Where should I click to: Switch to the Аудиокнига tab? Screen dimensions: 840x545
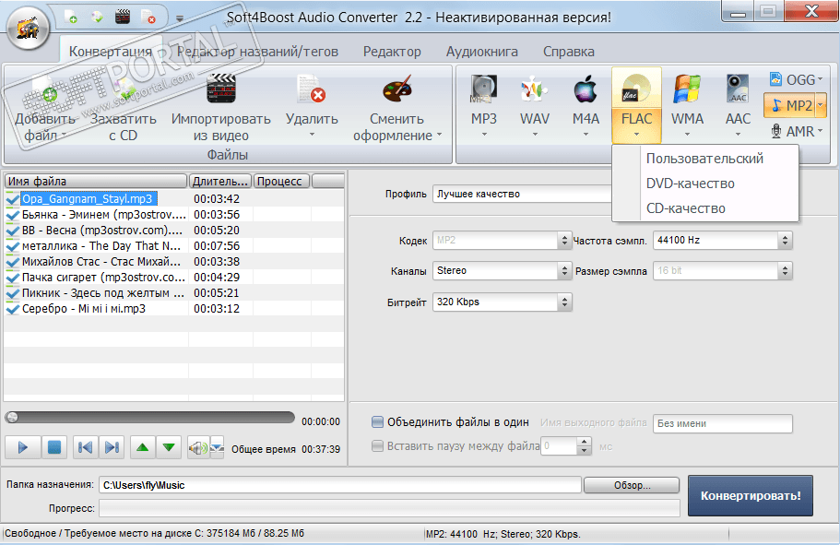482,52
